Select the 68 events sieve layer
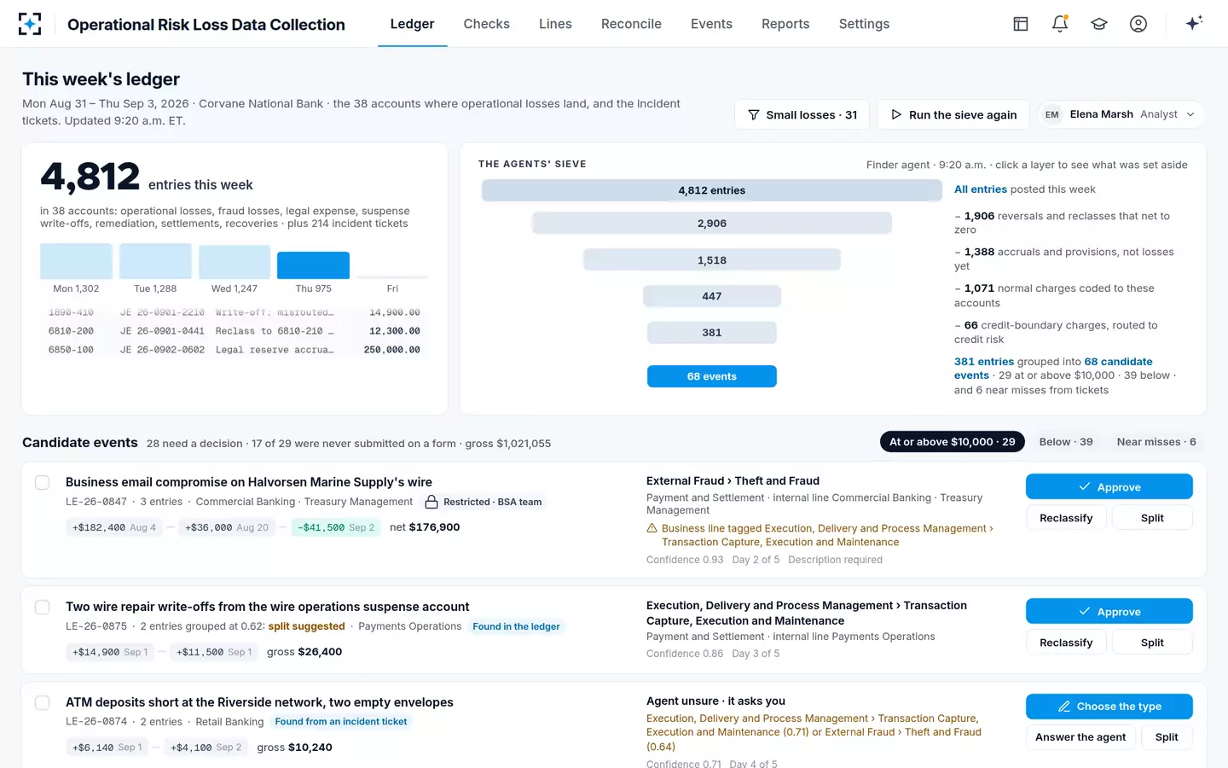This screenshot has height=768, width=1228. [x=712, y=376]
